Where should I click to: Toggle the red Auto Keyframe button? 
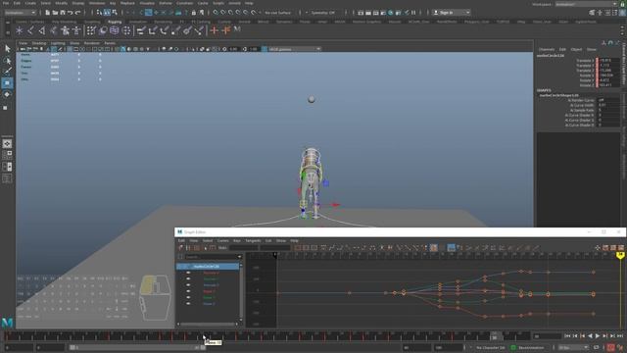tap(611, 347)
